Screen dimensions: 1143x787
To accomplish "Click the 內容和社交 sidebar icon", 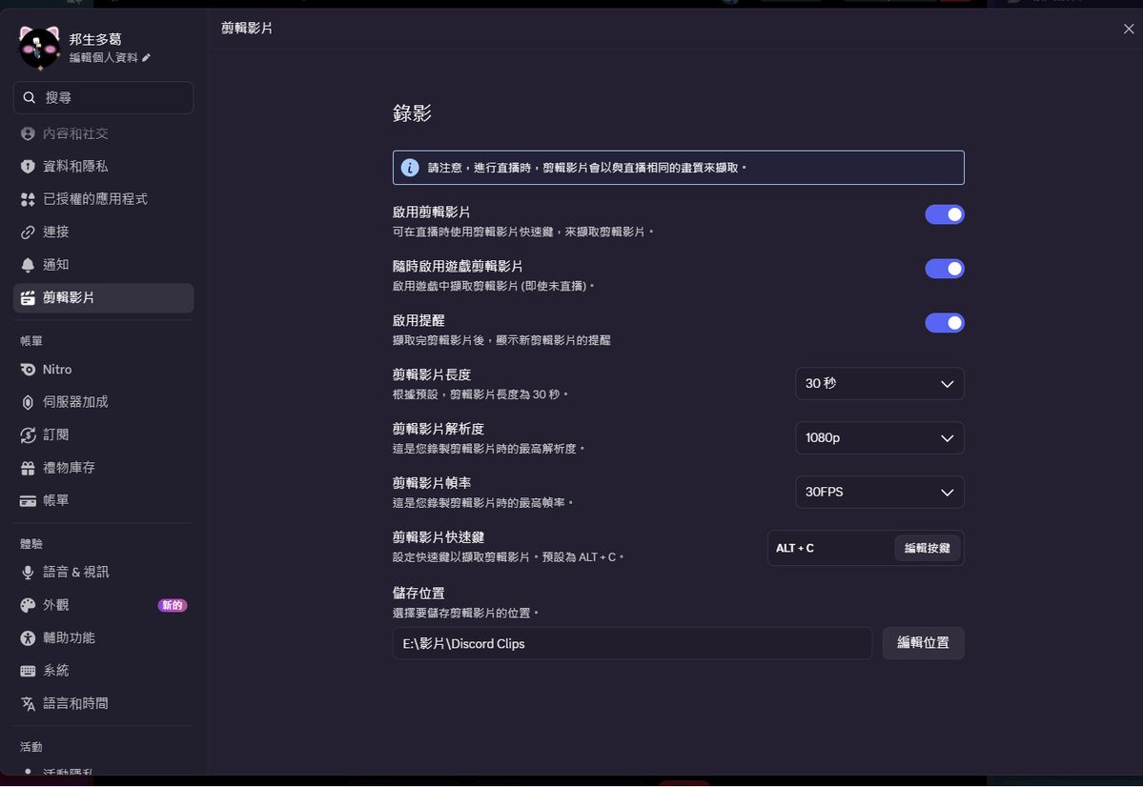I will coord(28,134).
